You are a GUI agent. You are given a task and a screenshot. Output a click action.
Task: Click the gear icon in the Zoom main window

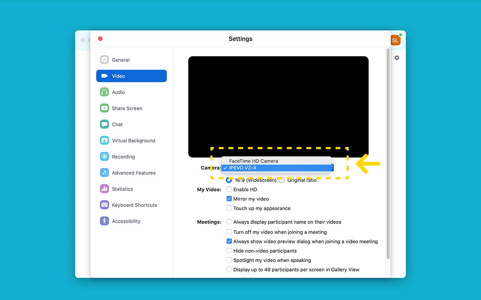click(397, 58)
